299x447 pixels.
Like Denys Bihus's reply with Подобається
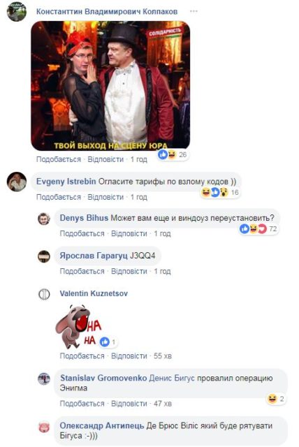click(82, 233)
